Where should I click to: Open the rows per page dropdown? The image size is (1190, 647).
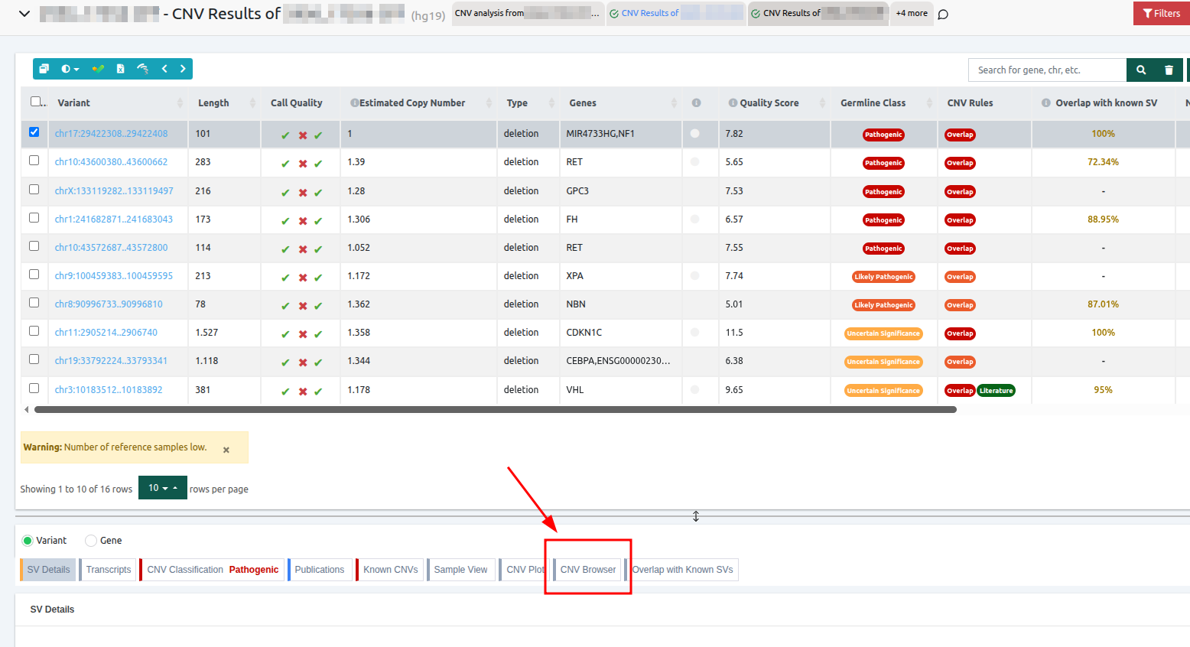pyautogui.click(x=162, y=488)
